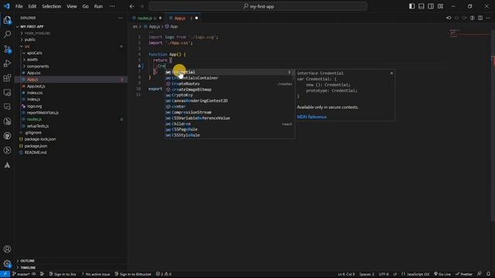Expand the node_modules folder
The image size is (495, 278).
[37, 33]
